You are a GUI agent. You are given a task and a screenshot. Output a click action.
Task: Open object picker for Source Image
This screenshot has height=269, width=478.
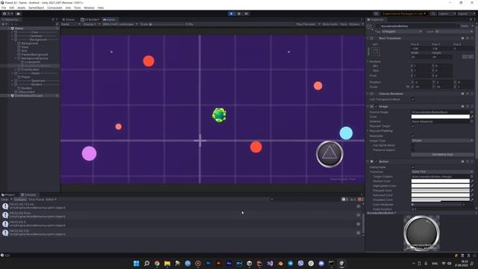(471, 112)
